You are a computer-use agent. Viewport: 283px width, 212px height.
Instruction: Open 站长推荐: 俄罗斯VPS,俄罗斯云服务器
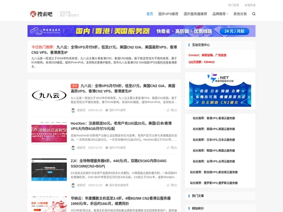[214, 183]
